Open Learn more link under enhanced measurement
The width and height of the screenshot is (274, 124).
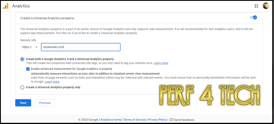tap(52, 82)
